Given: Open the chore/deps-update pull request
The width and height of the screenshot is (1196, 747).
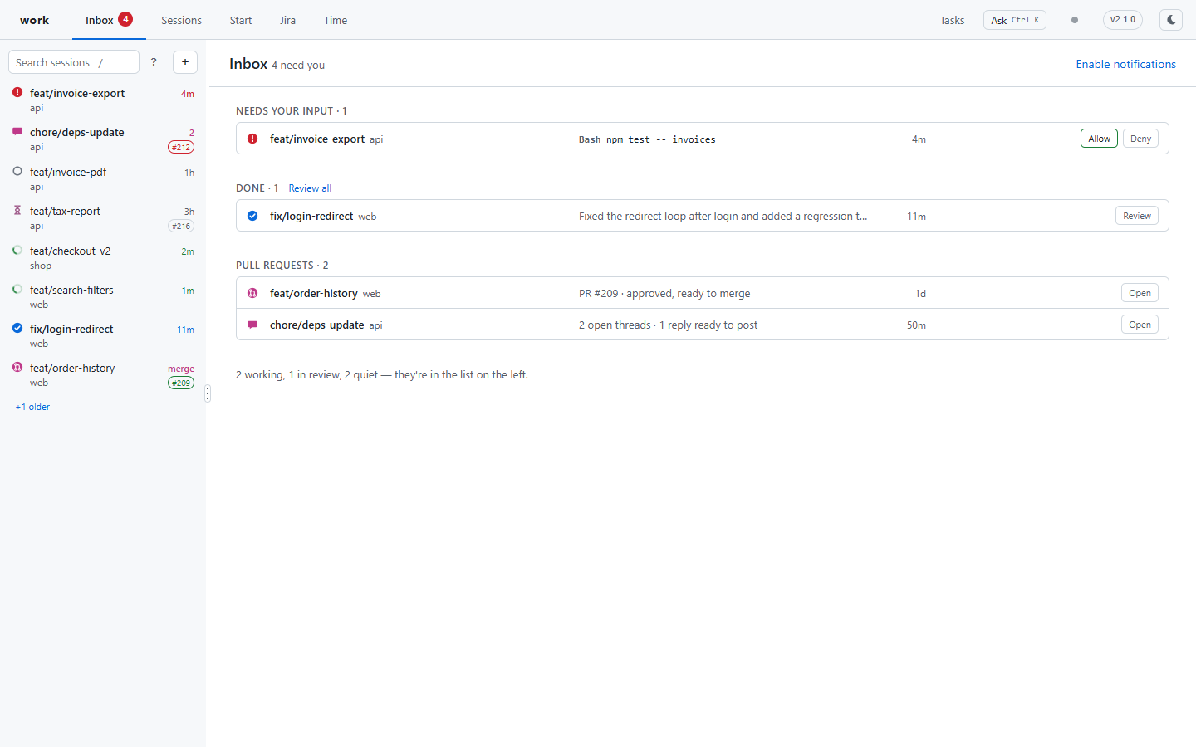Looking at the screenshot, I should 1140,325.
